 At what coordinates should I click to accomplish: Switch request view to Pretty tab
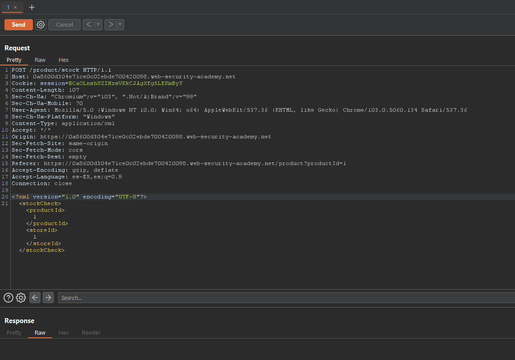[14, 60]
